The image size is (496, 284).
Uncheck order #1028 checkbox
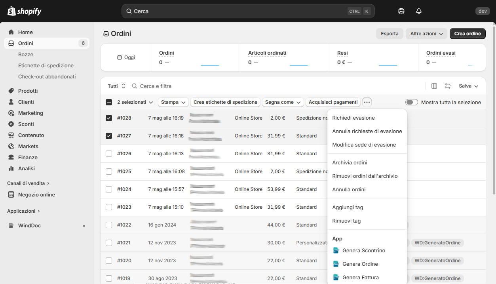[x=109, y=118]
